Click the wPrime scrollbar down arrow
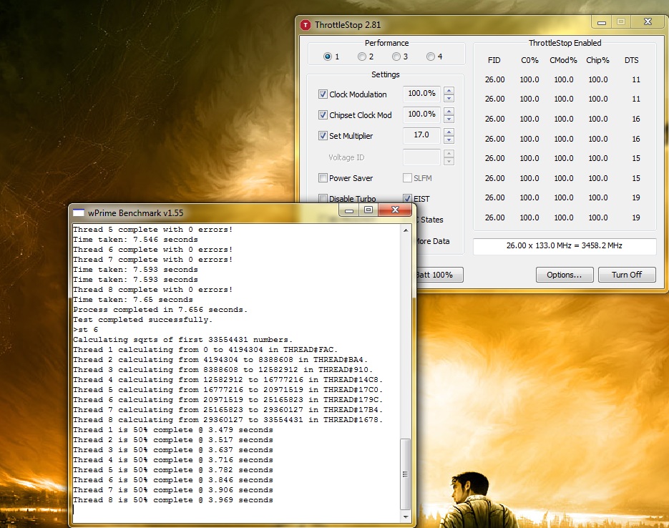669x528 pixels. pos(406,517)
